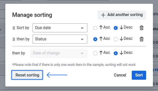
Task: Grab the drag handle beside Sort by
Action: tap(14, 28)
